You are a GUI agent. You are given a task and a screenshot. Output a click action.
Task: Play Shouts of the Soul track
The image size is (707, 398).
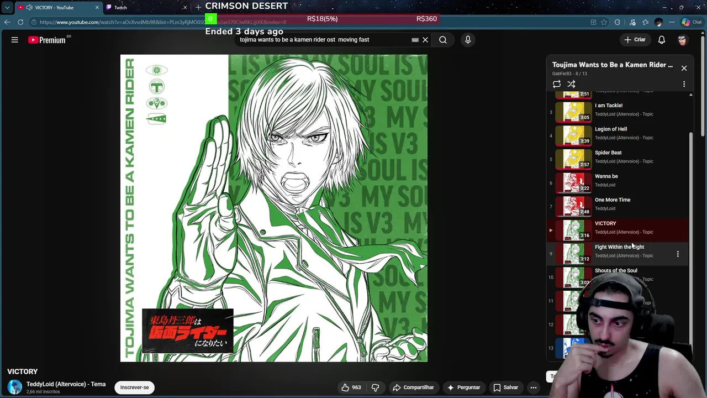pyautogui.click(x=618, y=277)
